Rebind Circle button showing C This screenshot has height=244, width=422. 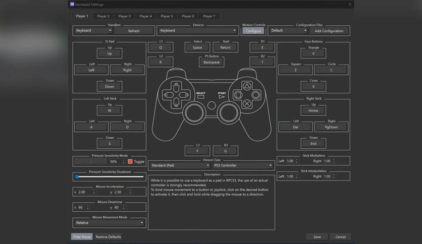click(x=331, y=70)
